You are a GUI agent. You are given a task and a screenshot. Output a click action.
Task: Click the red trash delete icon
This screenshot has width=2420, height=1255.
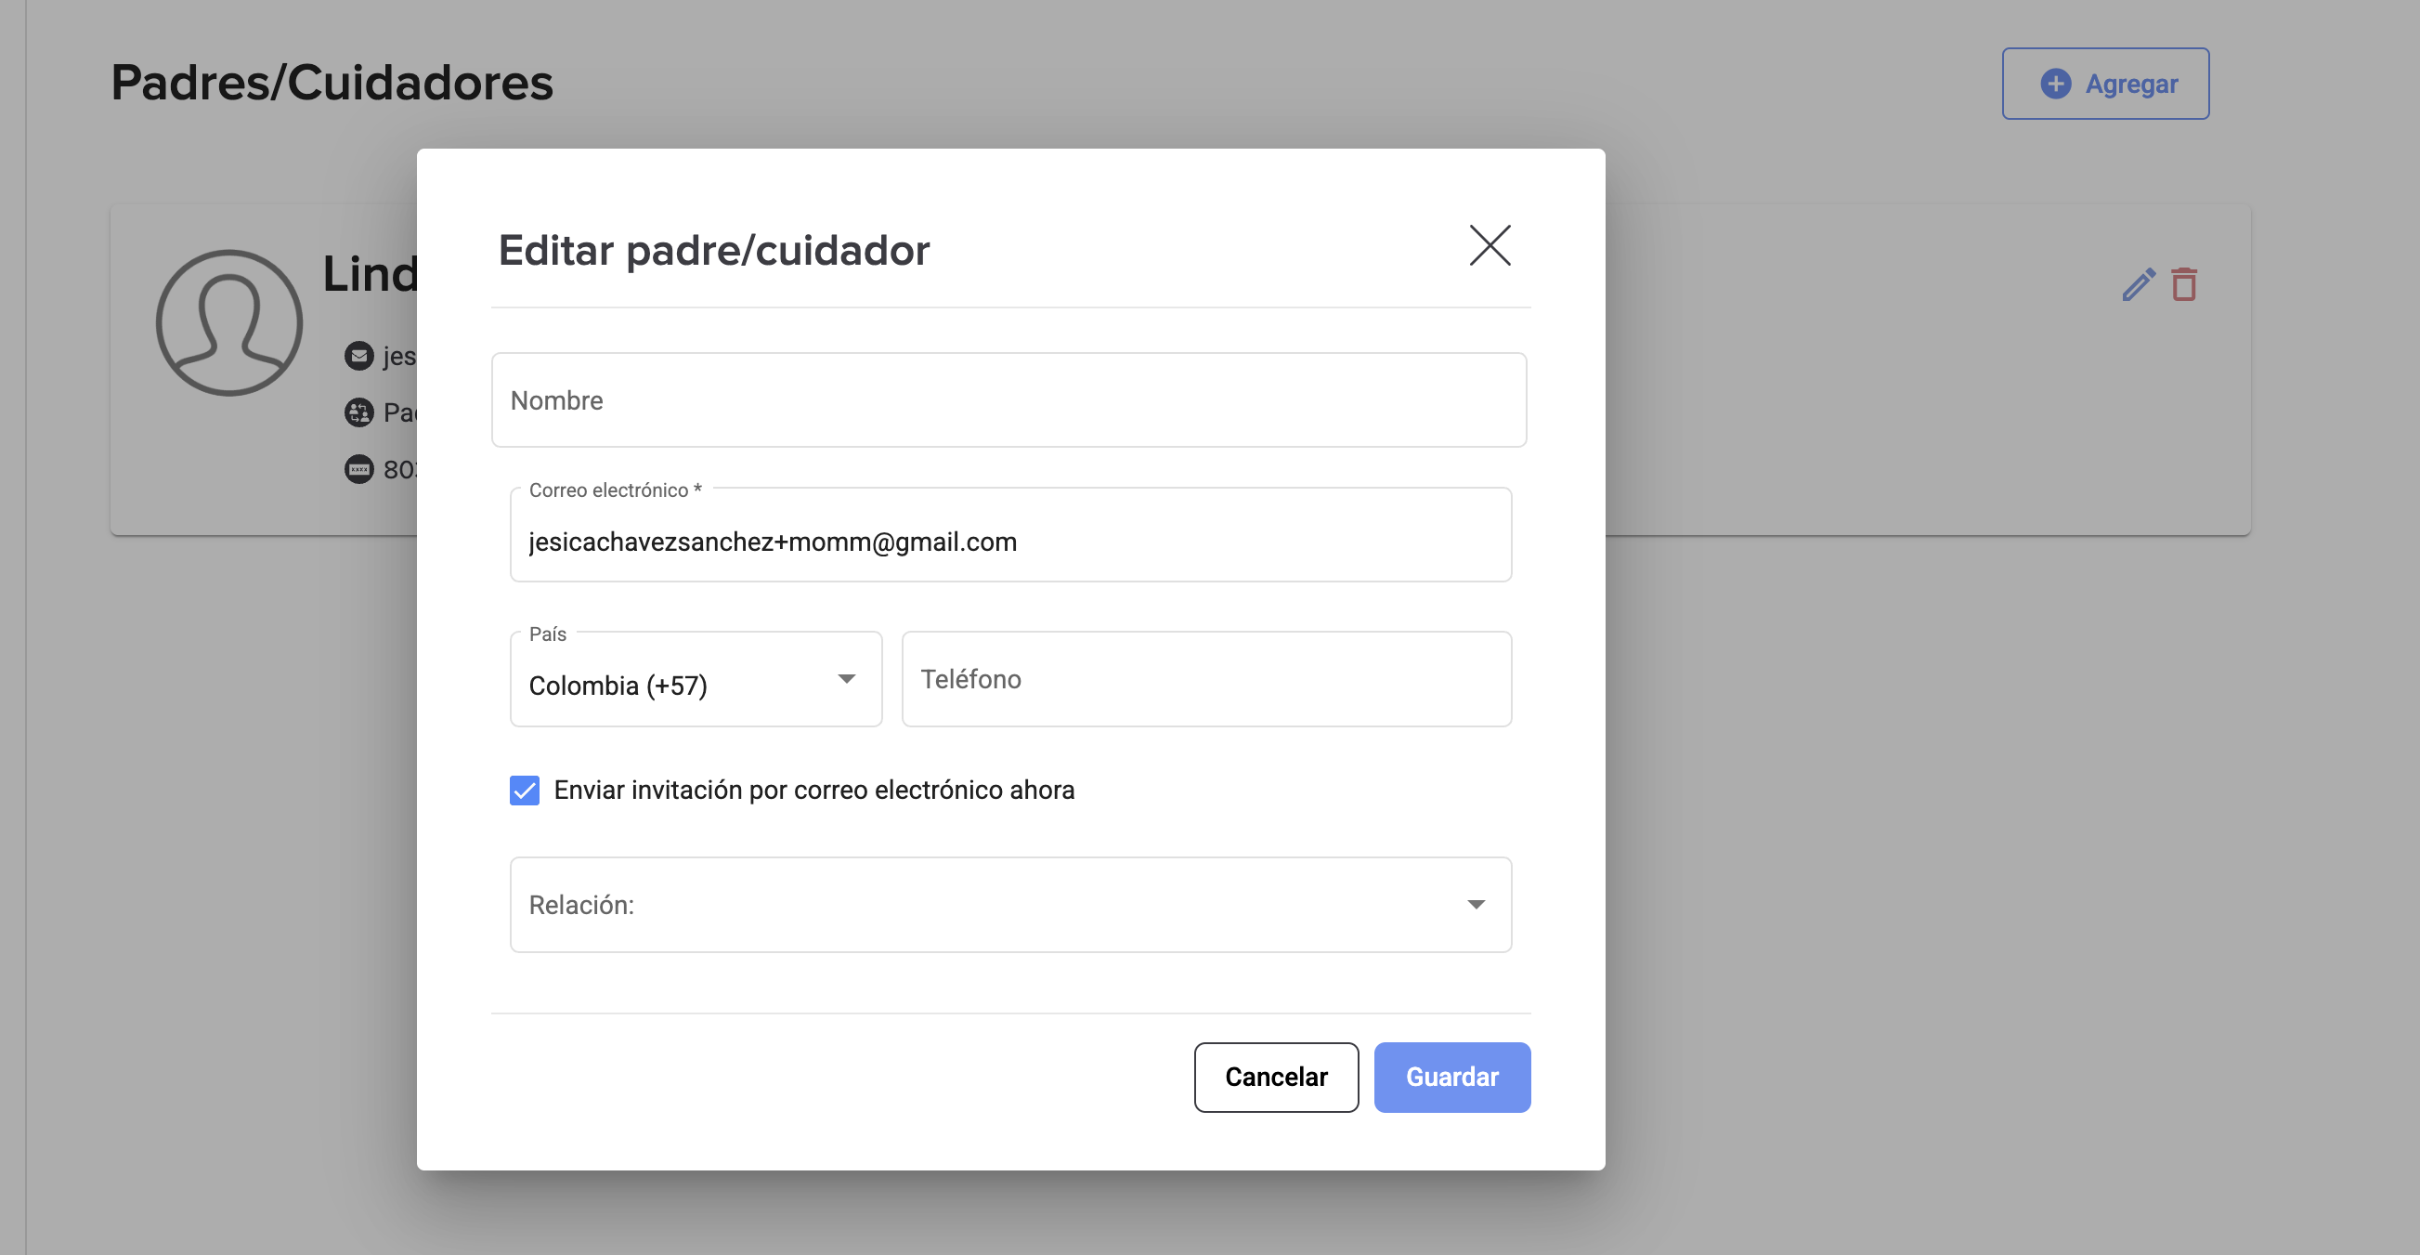pyautogui.click(x=2184, y=284)
